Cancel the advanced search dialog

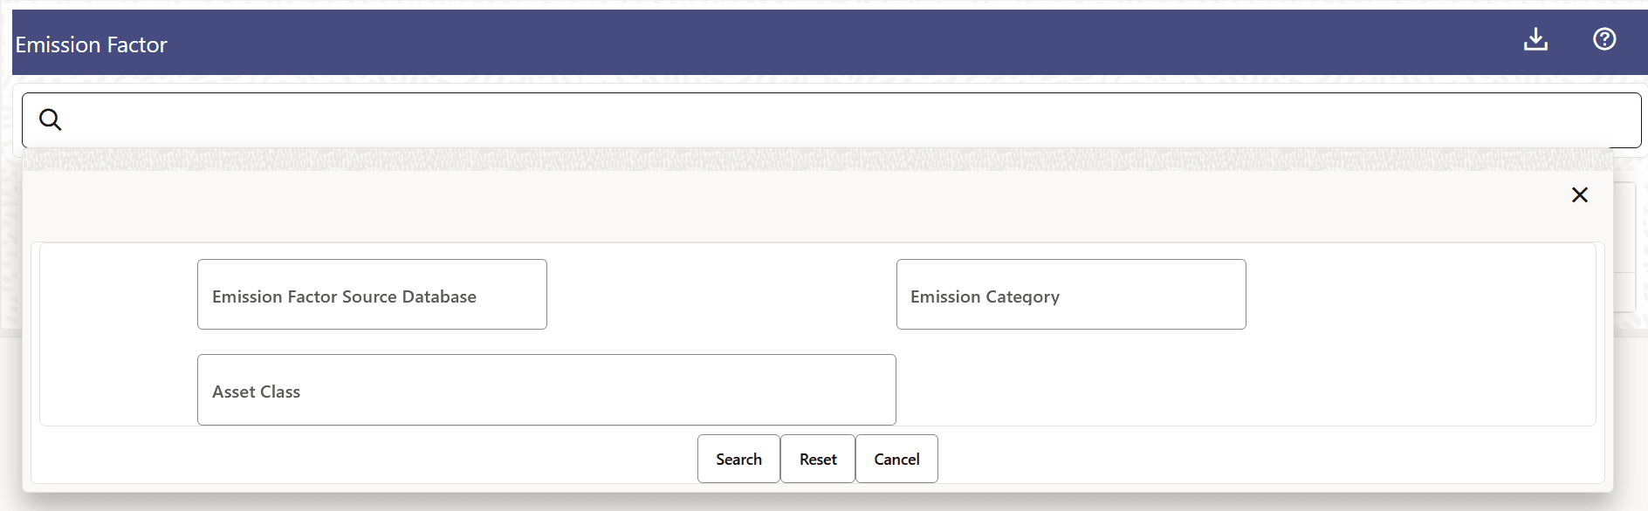coord(896,459)
